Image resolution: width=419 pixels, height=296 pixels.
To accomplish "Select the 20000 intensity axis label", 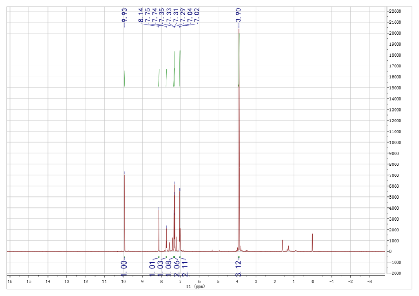I will [x=395, y=34].
